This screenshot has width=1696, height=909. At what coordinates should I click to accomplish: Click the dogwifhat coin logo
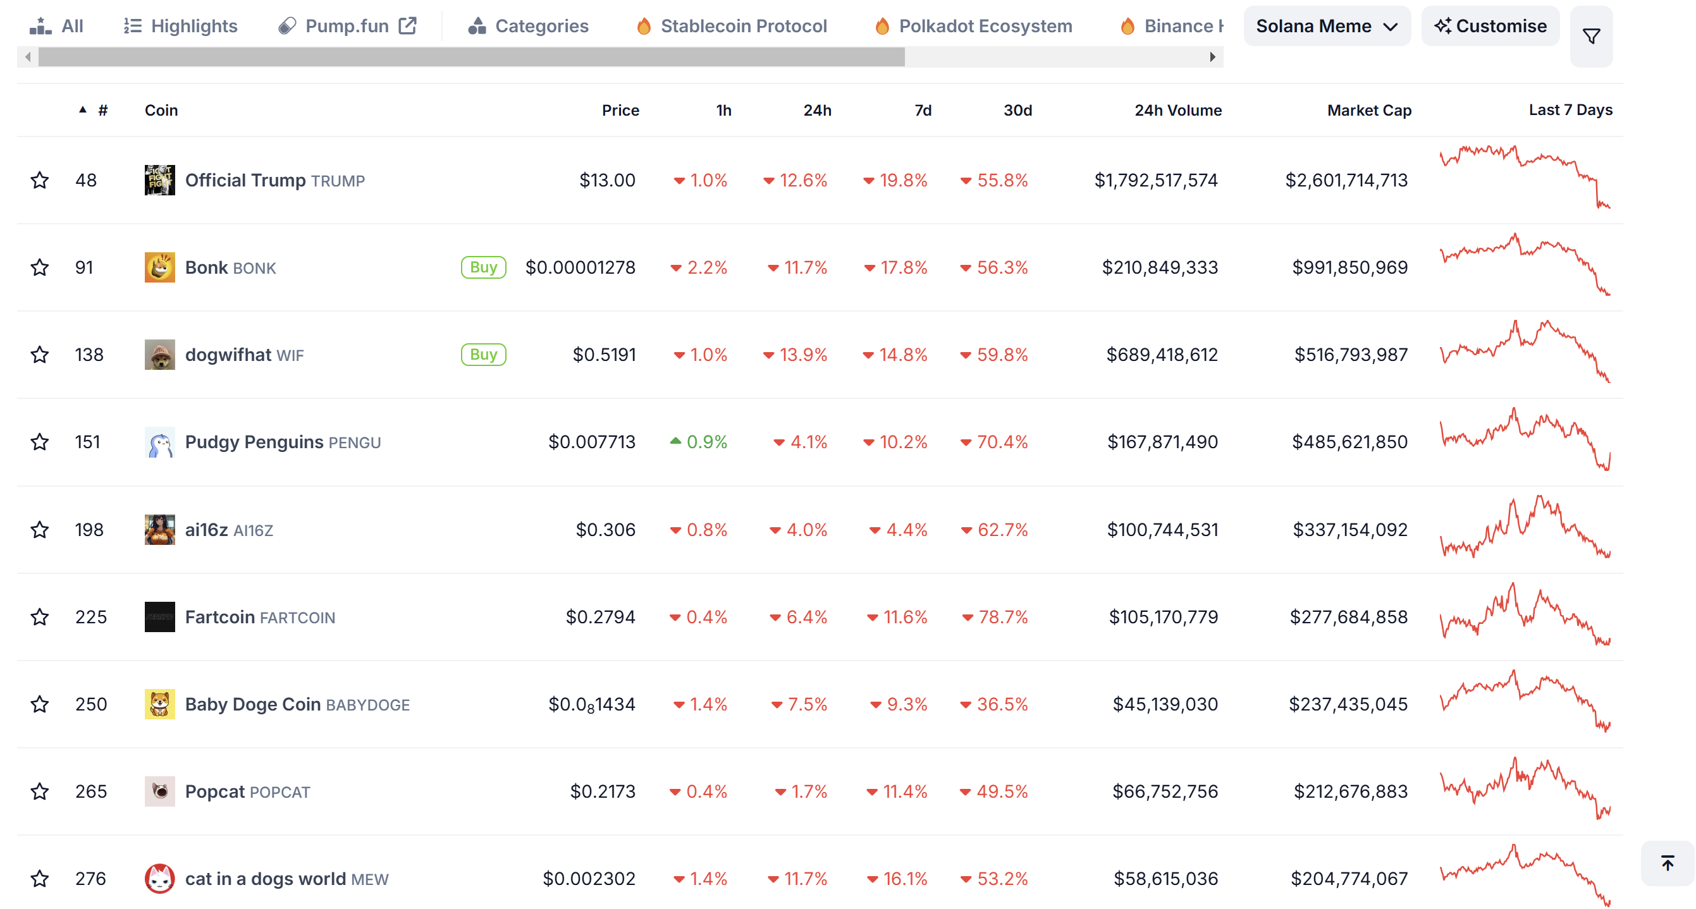coord(159,355)
